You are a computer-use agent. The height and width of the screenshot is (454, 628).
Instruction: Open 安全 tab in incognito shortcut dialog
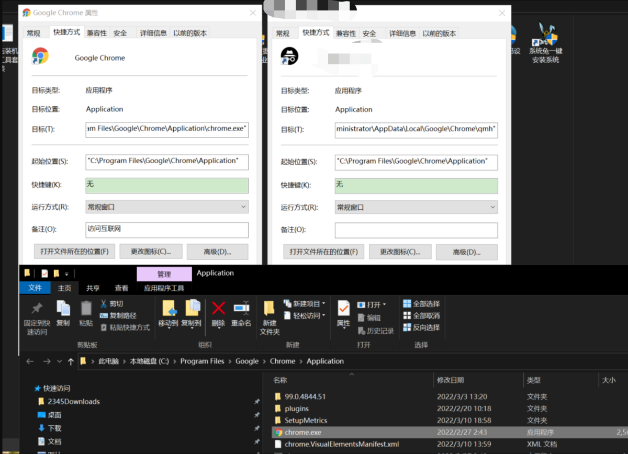(x=369, y=33)
